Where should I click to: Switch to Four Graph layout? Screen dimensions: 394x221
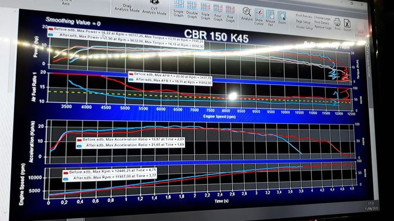[x=218, y=12]
